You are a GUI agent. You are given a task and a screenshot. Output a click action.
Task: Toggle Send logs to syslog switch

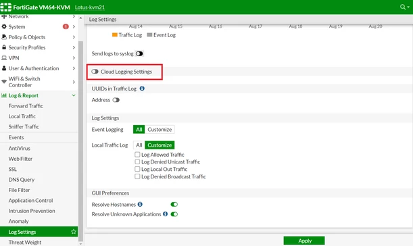[x=139, y=54]
